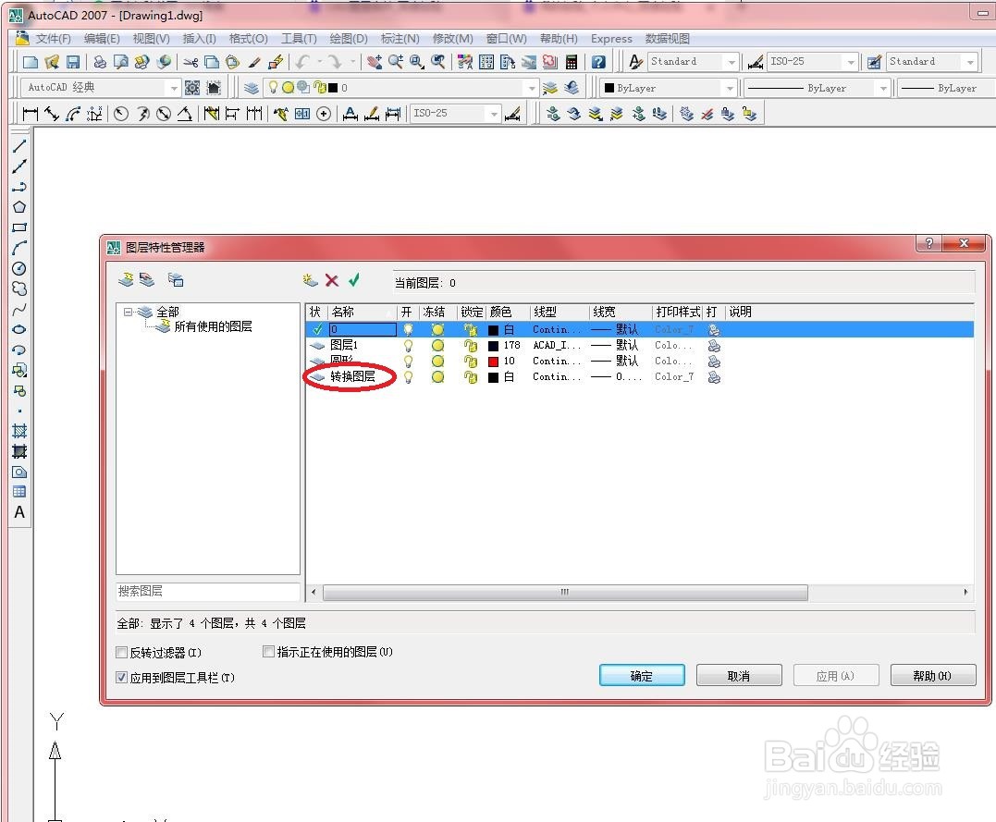The height and width of the screenshot is (822, 996).
Task: Select 所有使用的图层 filter
Action: pos(213,326)
